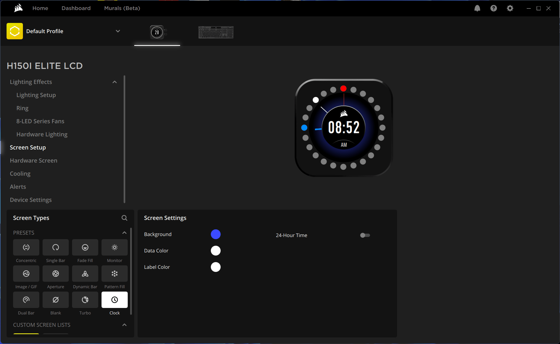
Task: Select the Dynamic Bar preset
Action: coord(85,274)
